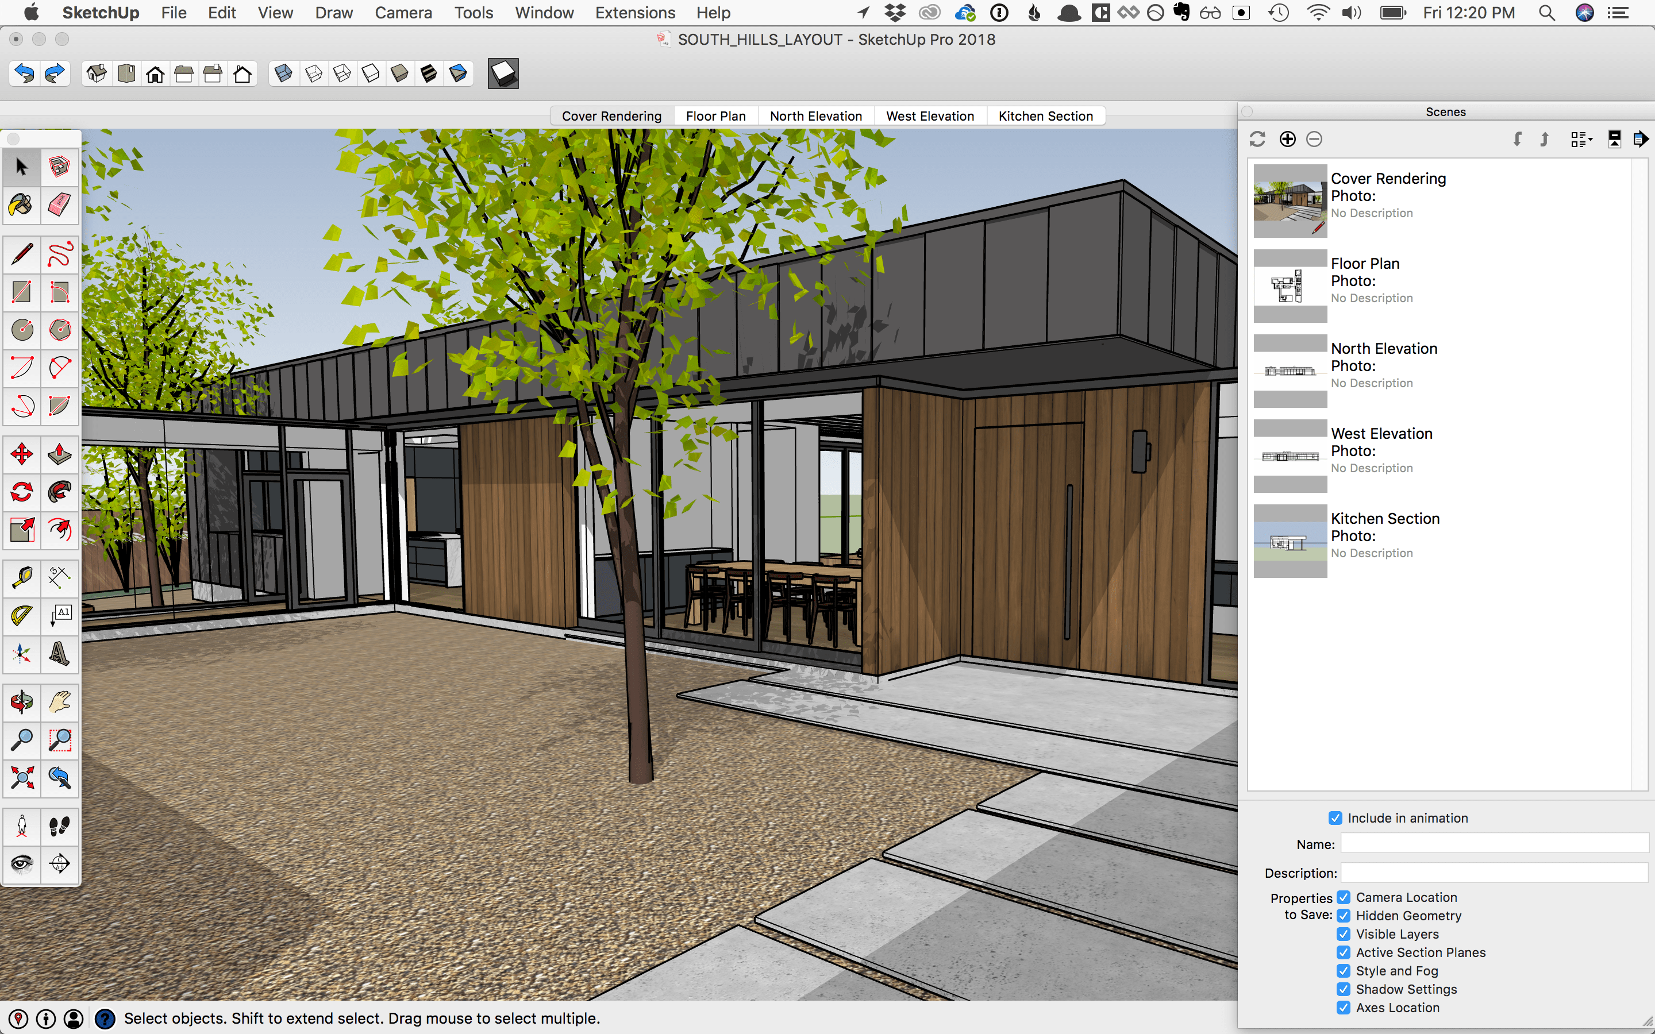This screenshot has width=1655, height=1034.
Task: Toggle Include in animation checkbox
Action: click(1333, 819)
